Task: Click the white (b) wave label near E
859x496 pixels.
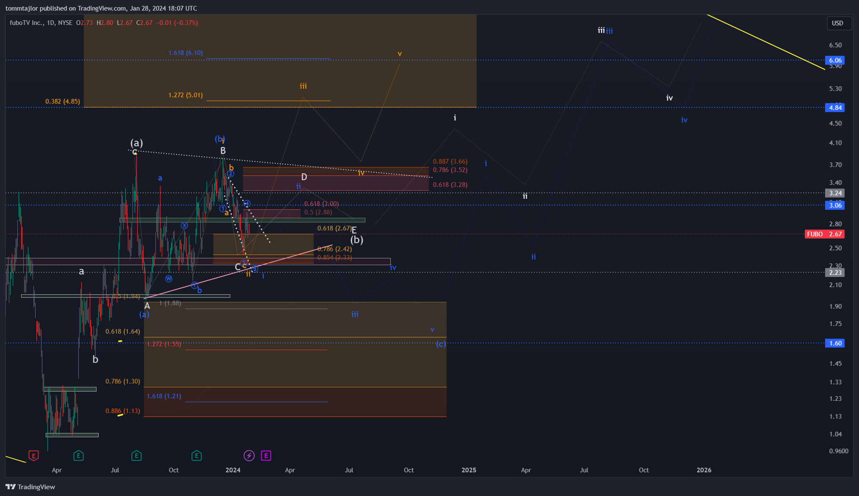Action: 356,240
